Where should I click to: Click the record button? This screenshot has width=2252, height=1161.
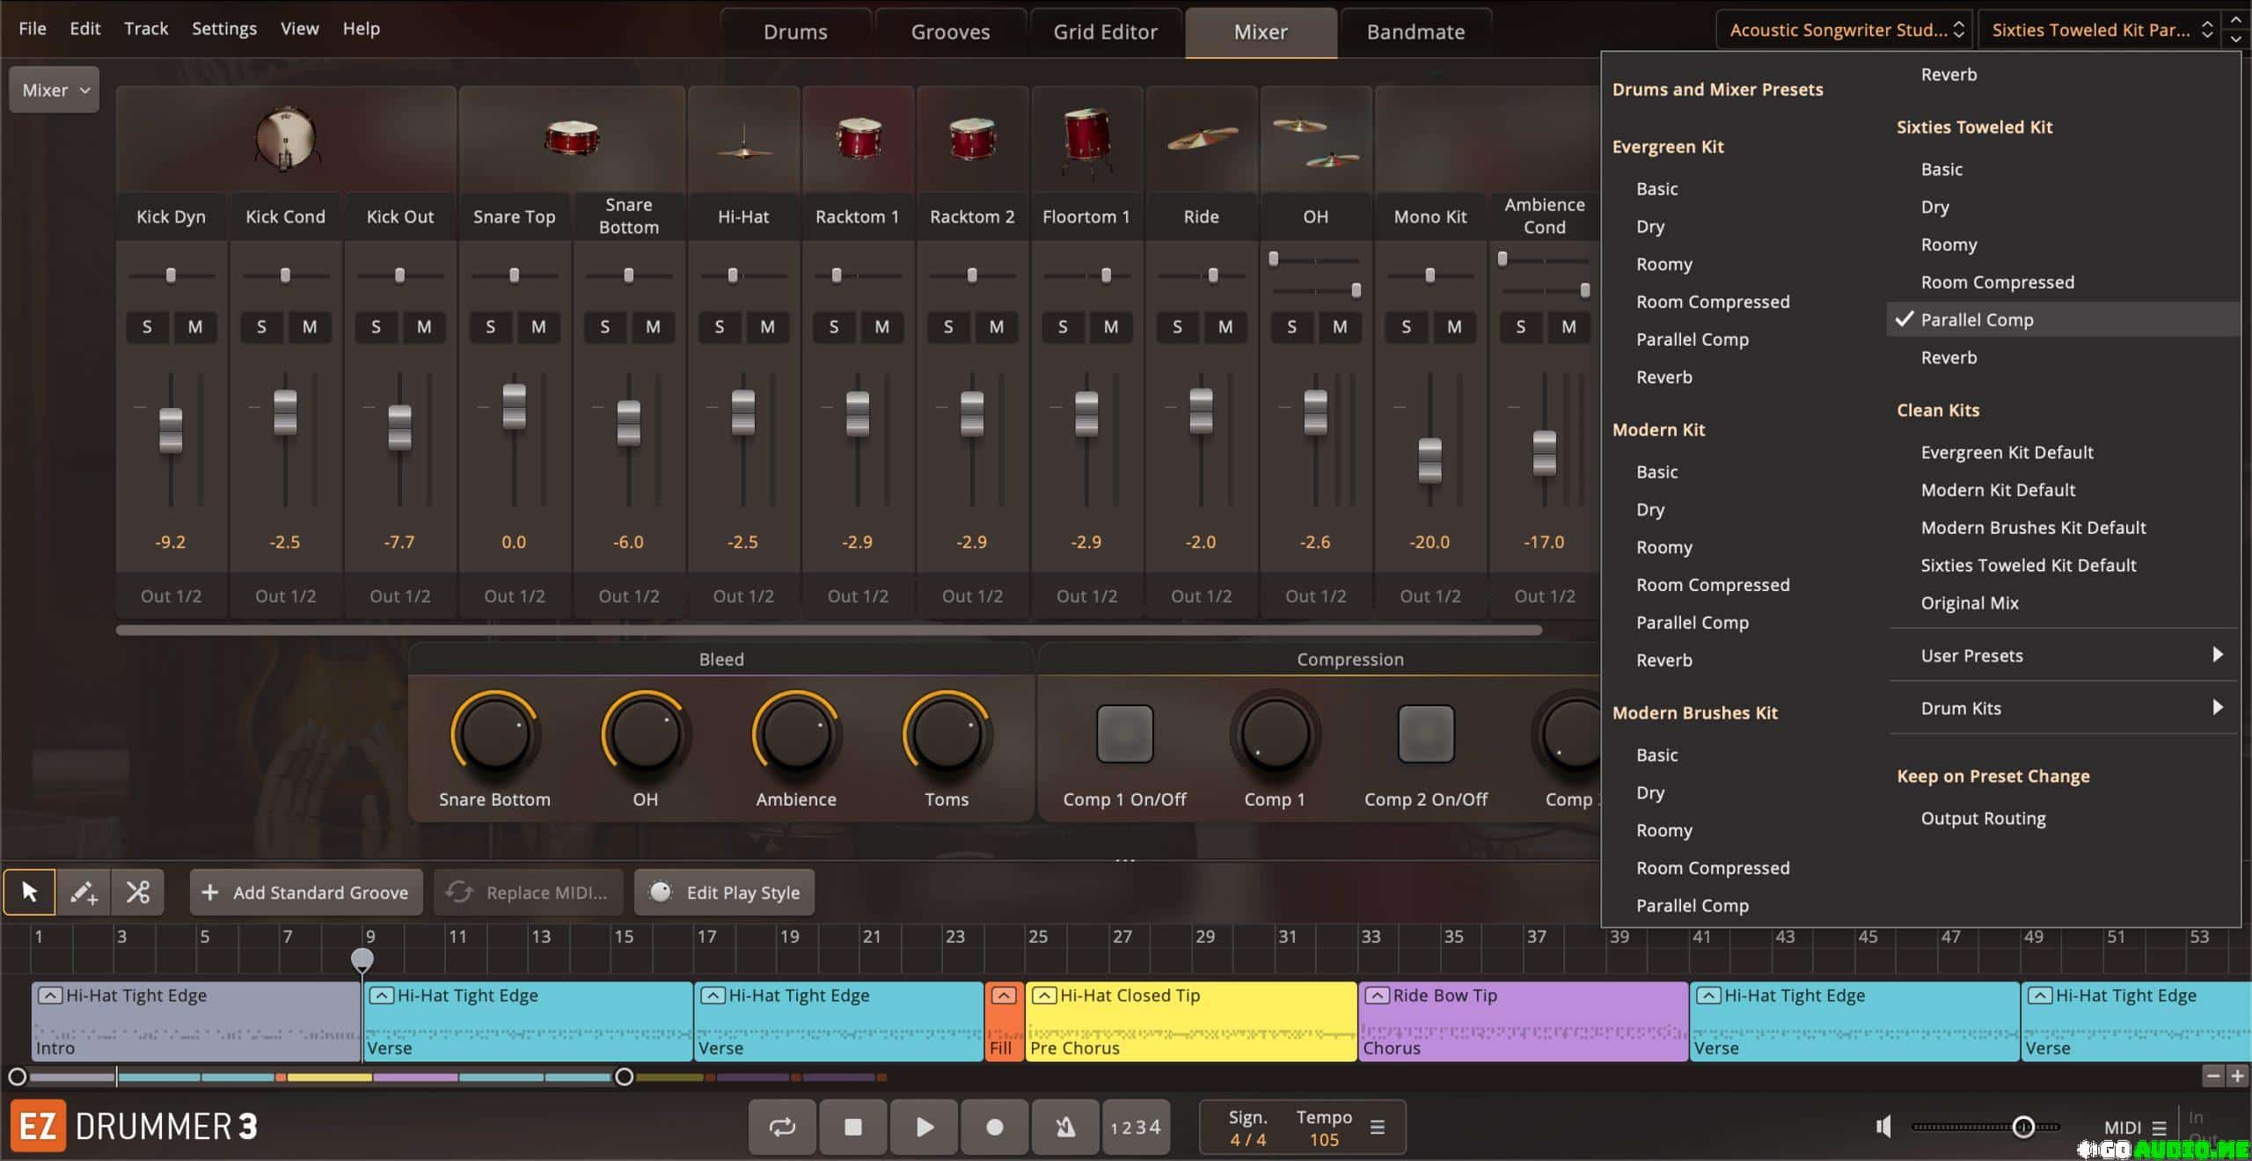[x=994, y=1127]
